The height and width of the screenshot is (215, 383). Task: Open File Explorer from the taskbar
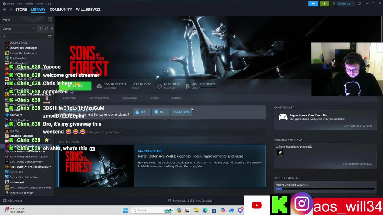[196, 210]
